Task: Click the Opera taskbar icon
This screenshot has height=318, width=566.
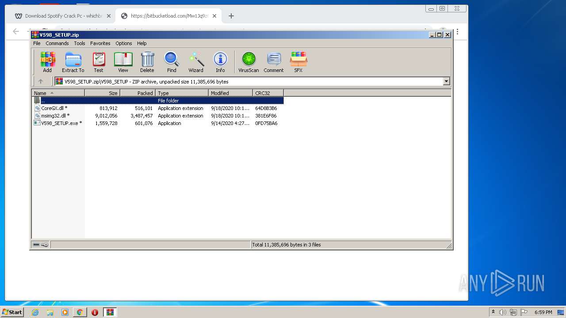Action: pyautogui.click(x=95, y=312)
